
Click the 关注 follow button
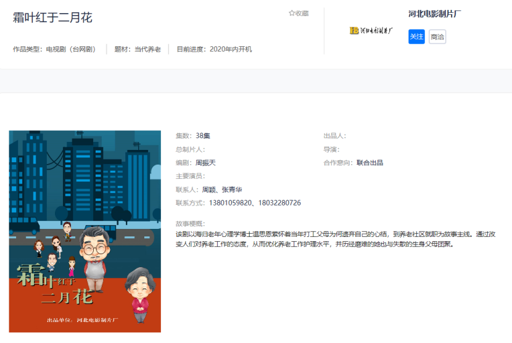pos(416,36)
